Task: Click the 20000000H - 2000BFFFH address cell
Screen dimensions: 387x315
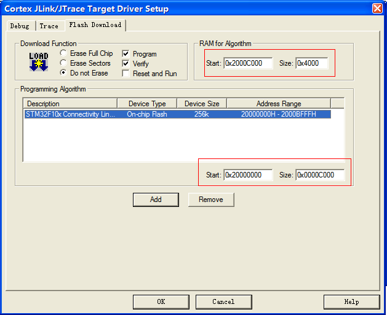Action: coord(278,114)
